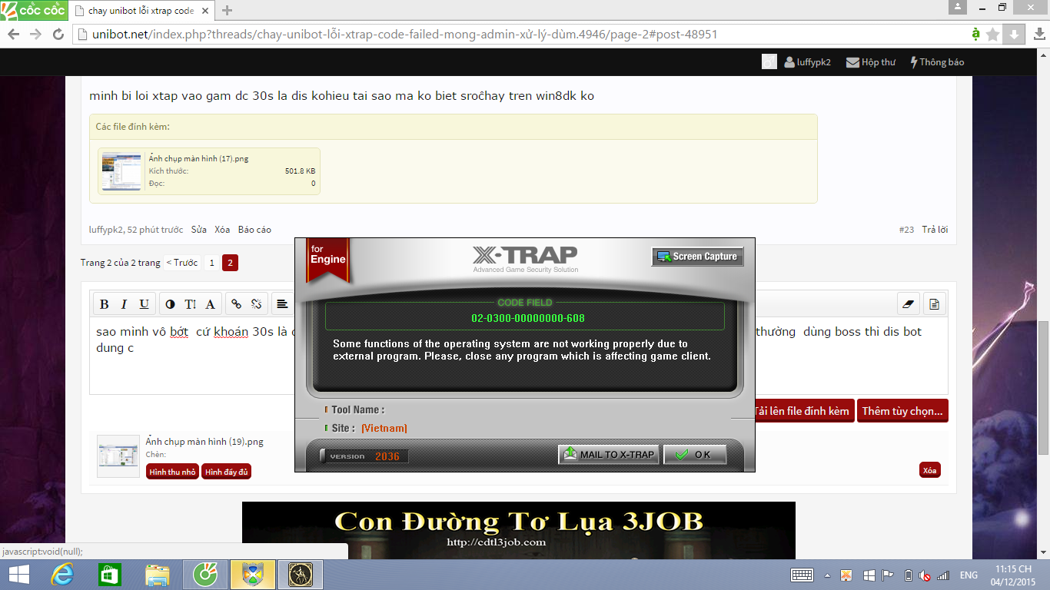The height and width of the screenshot is (590, 1050).
Task: Open Internet Explorer from taskbar
Action: tap(61, 575)
